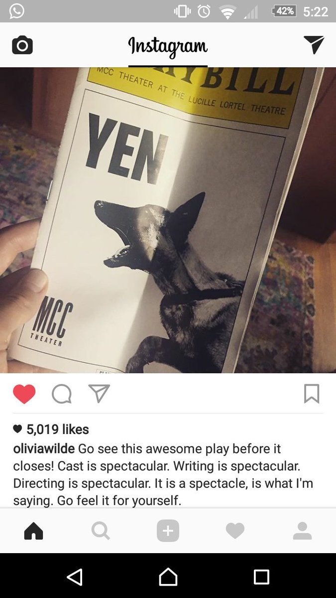Open the Search tab
The height and width of the screenshot is (598, 336).
click(x=101, y=532)
